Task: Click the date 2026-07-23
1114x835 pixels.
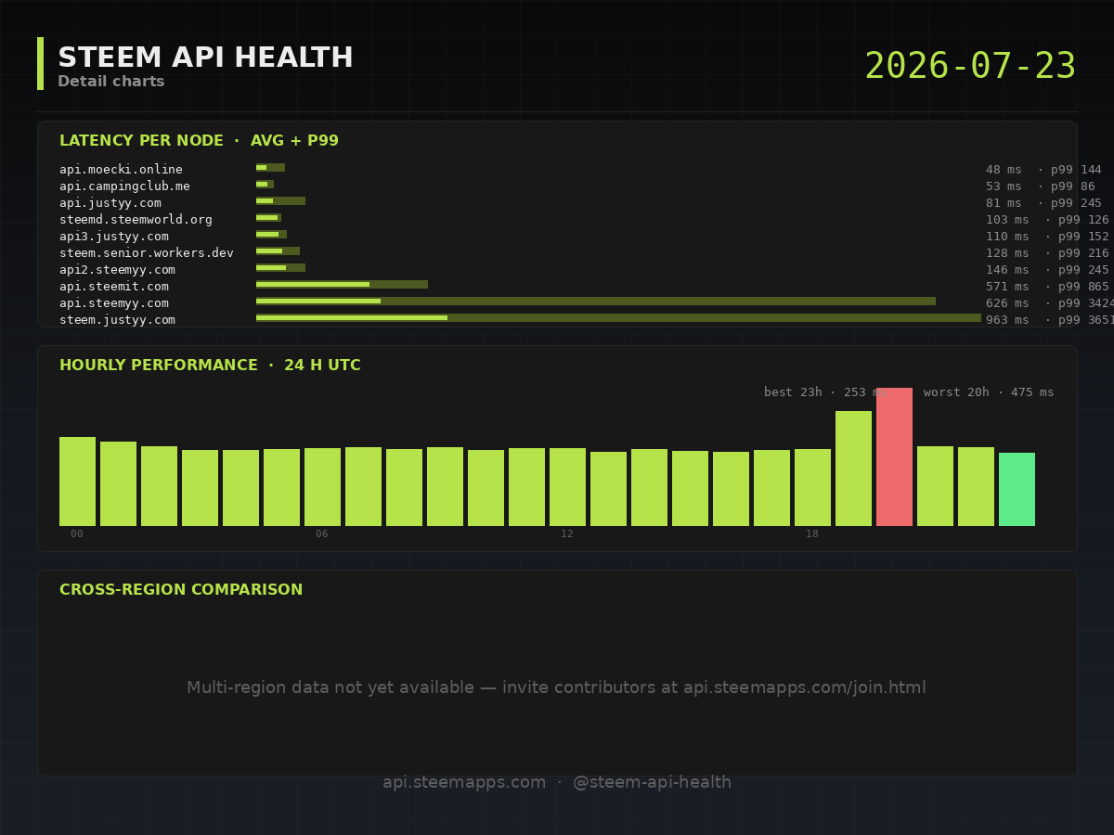Action: (x=970, y=67)
